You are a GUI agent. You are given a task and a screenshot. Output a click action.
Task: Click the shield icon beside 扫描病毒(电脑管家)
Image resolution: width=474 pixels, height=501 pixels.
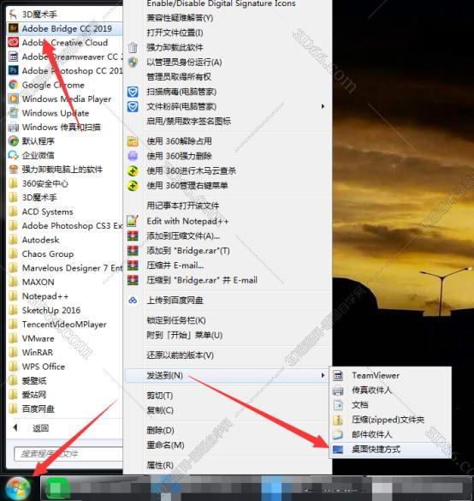click(133, 92)
